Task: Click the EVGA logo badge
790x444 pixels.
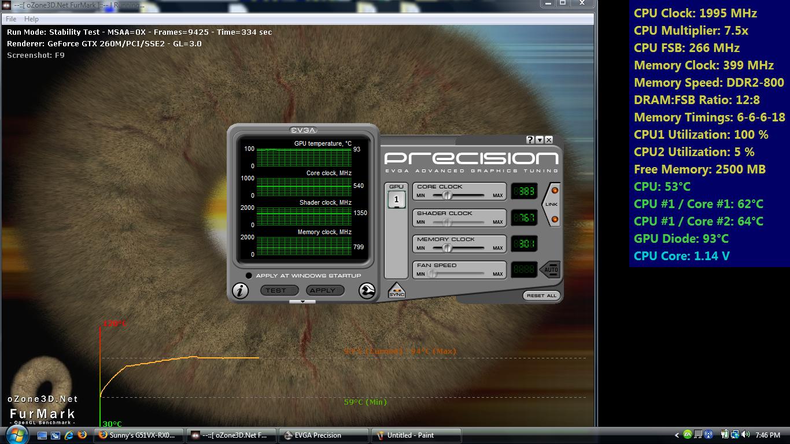Action: click(303, 129)
